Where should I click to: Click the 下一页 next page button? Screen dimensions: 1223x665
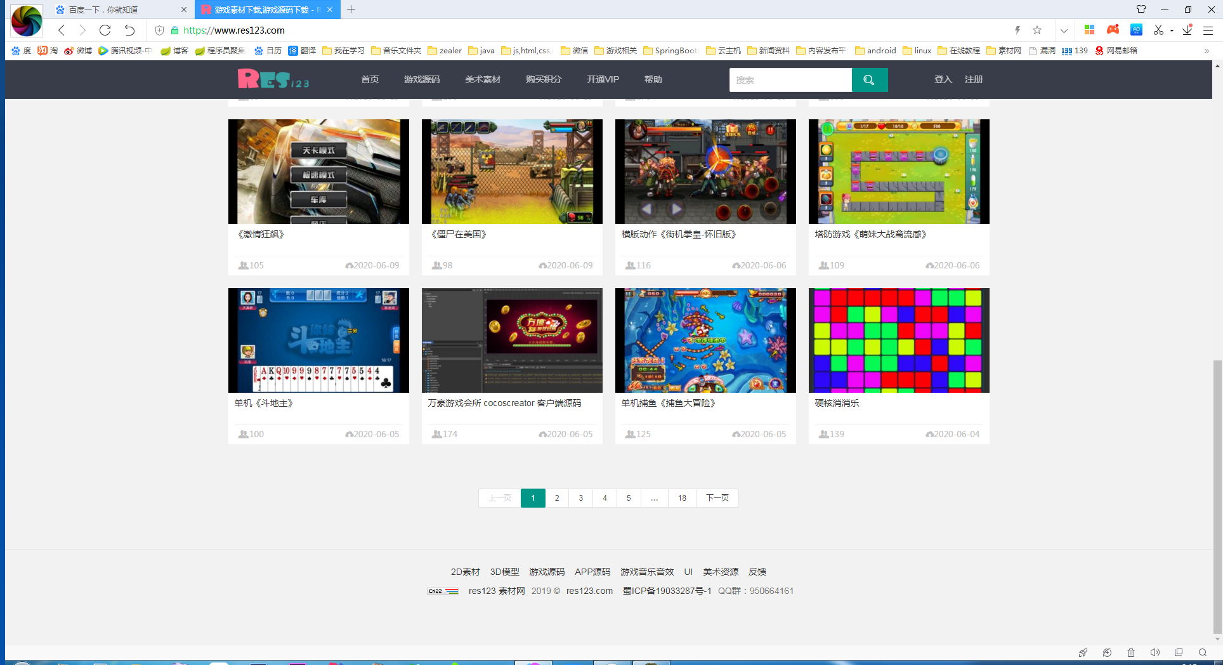(717, 498)
